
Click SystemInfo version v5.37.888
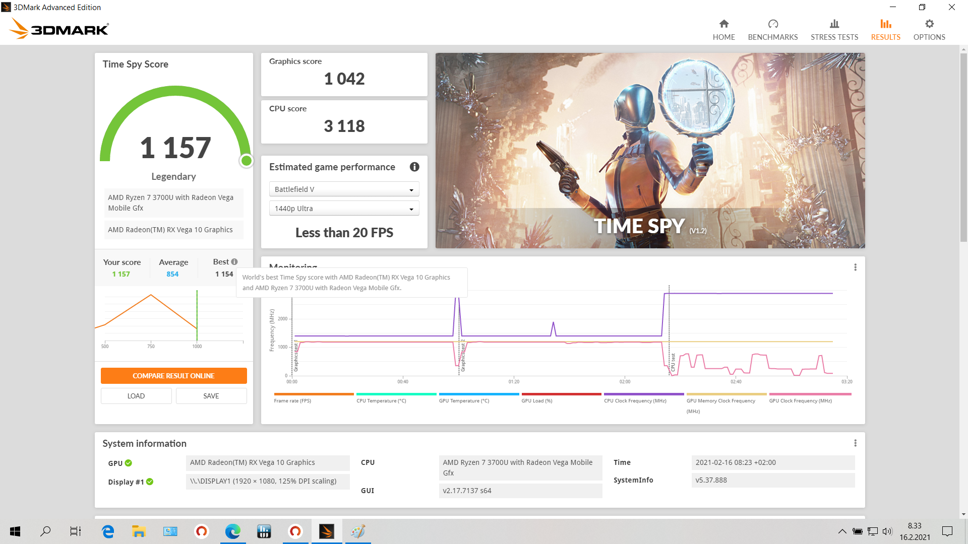(x=773, y=480)
